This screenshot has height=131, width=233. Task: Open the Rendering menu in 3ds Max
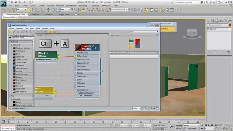coord(83,6)
